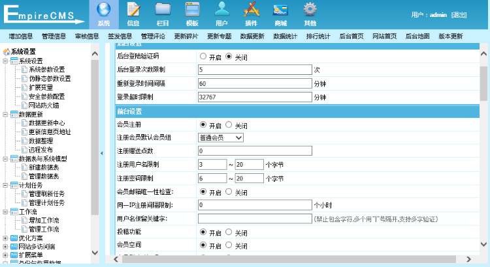Click the folder icon beside 扩展菜单
Image resolution: width=490 pixels, height=267 pixels.
pyautogui.click(x=14, y=255)
